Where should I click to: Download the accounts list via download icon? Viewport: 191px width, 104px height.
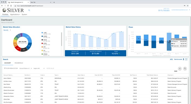point(183,59)
